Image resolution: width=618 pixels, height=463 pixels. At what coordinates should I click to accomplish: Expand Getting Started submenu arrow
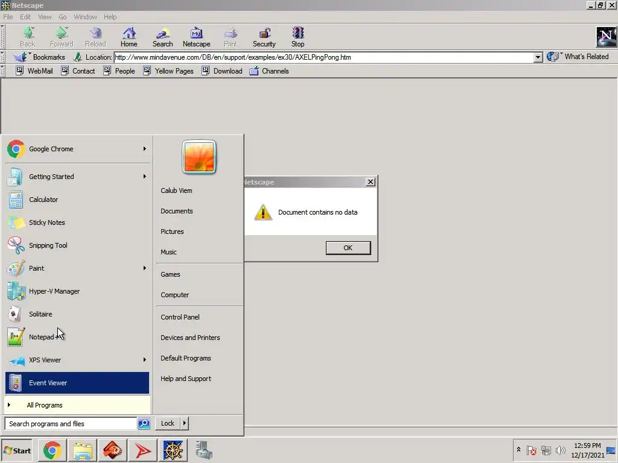pos(145,177)
